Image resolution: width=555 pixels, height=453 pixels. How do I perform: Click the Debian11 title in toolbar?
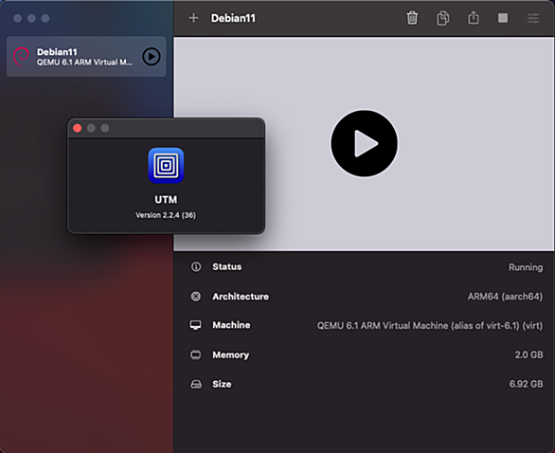(233, 18)
